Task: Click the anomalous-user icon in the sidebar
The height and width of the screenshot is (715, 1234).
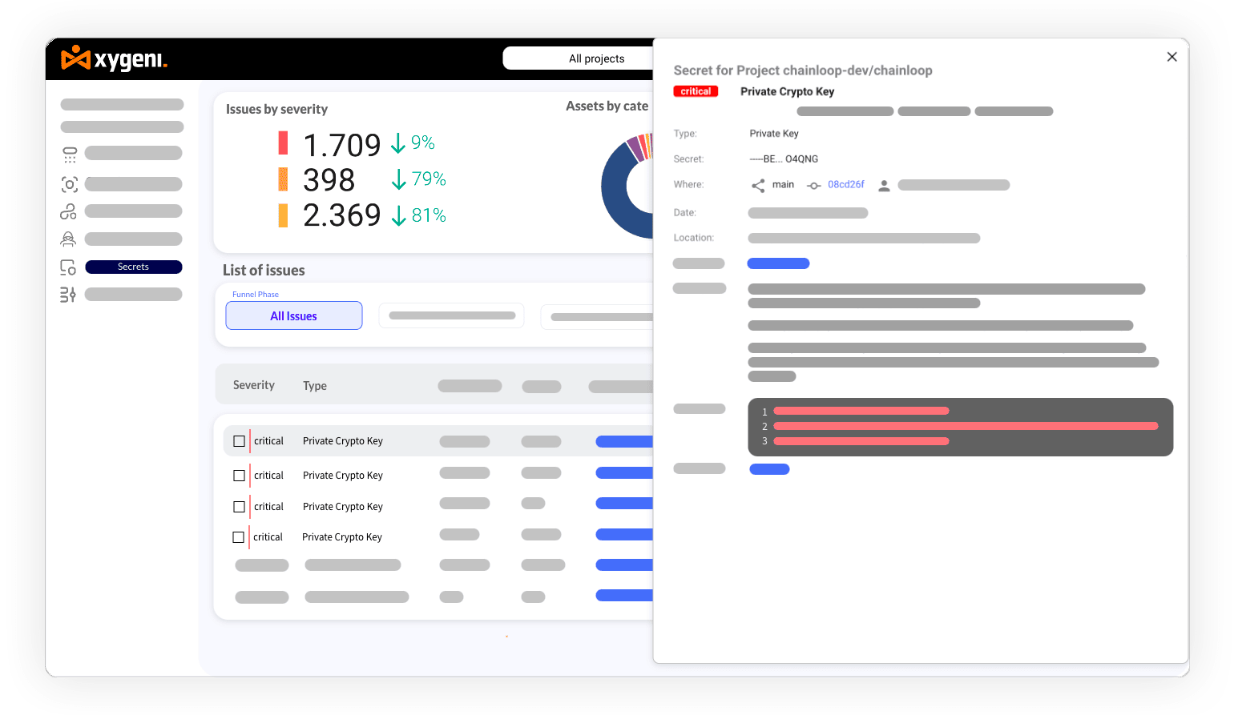Action: tap(69, 238)
